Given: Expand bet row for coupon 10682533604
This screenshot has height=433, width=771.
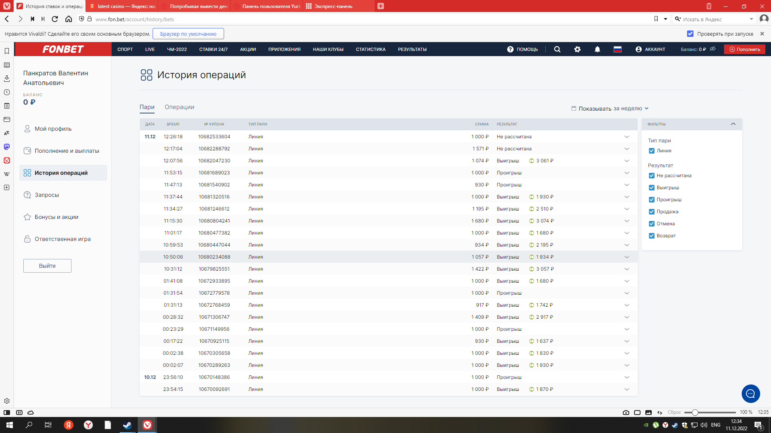Looking at the screenshot, I should [x=627, y=137].
